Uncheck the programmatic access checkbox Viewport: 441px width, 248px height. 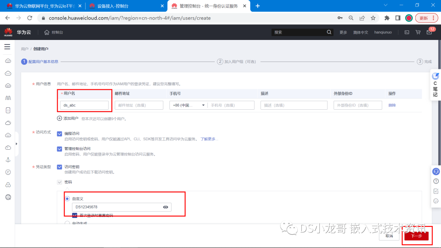[59, 134]
